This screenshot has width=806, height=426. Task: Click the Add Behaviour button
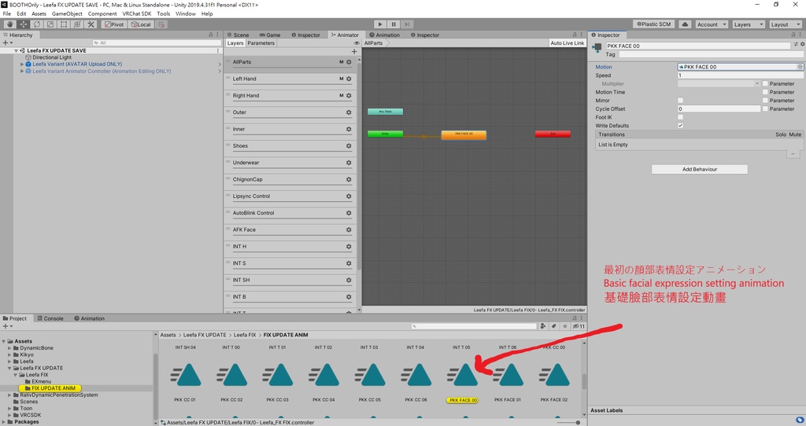click(x=700, y=169)
